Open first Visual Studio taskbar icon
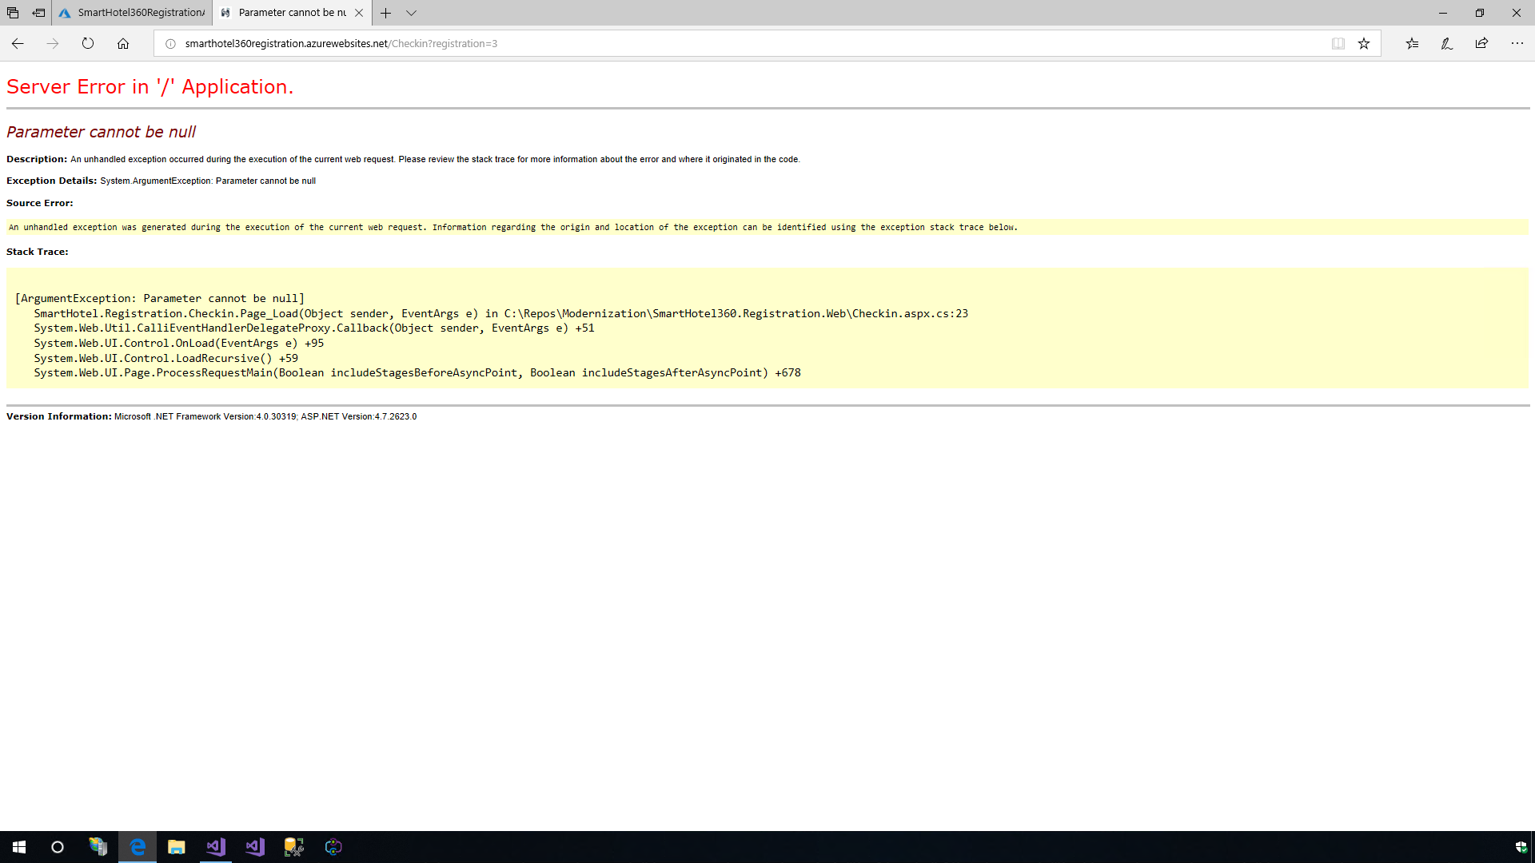 point(216,847)
